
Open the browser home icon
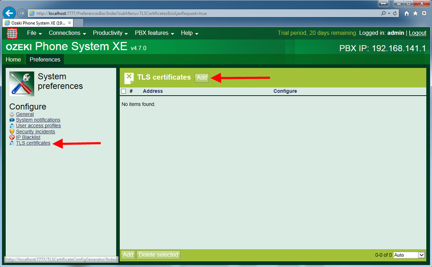407,13
